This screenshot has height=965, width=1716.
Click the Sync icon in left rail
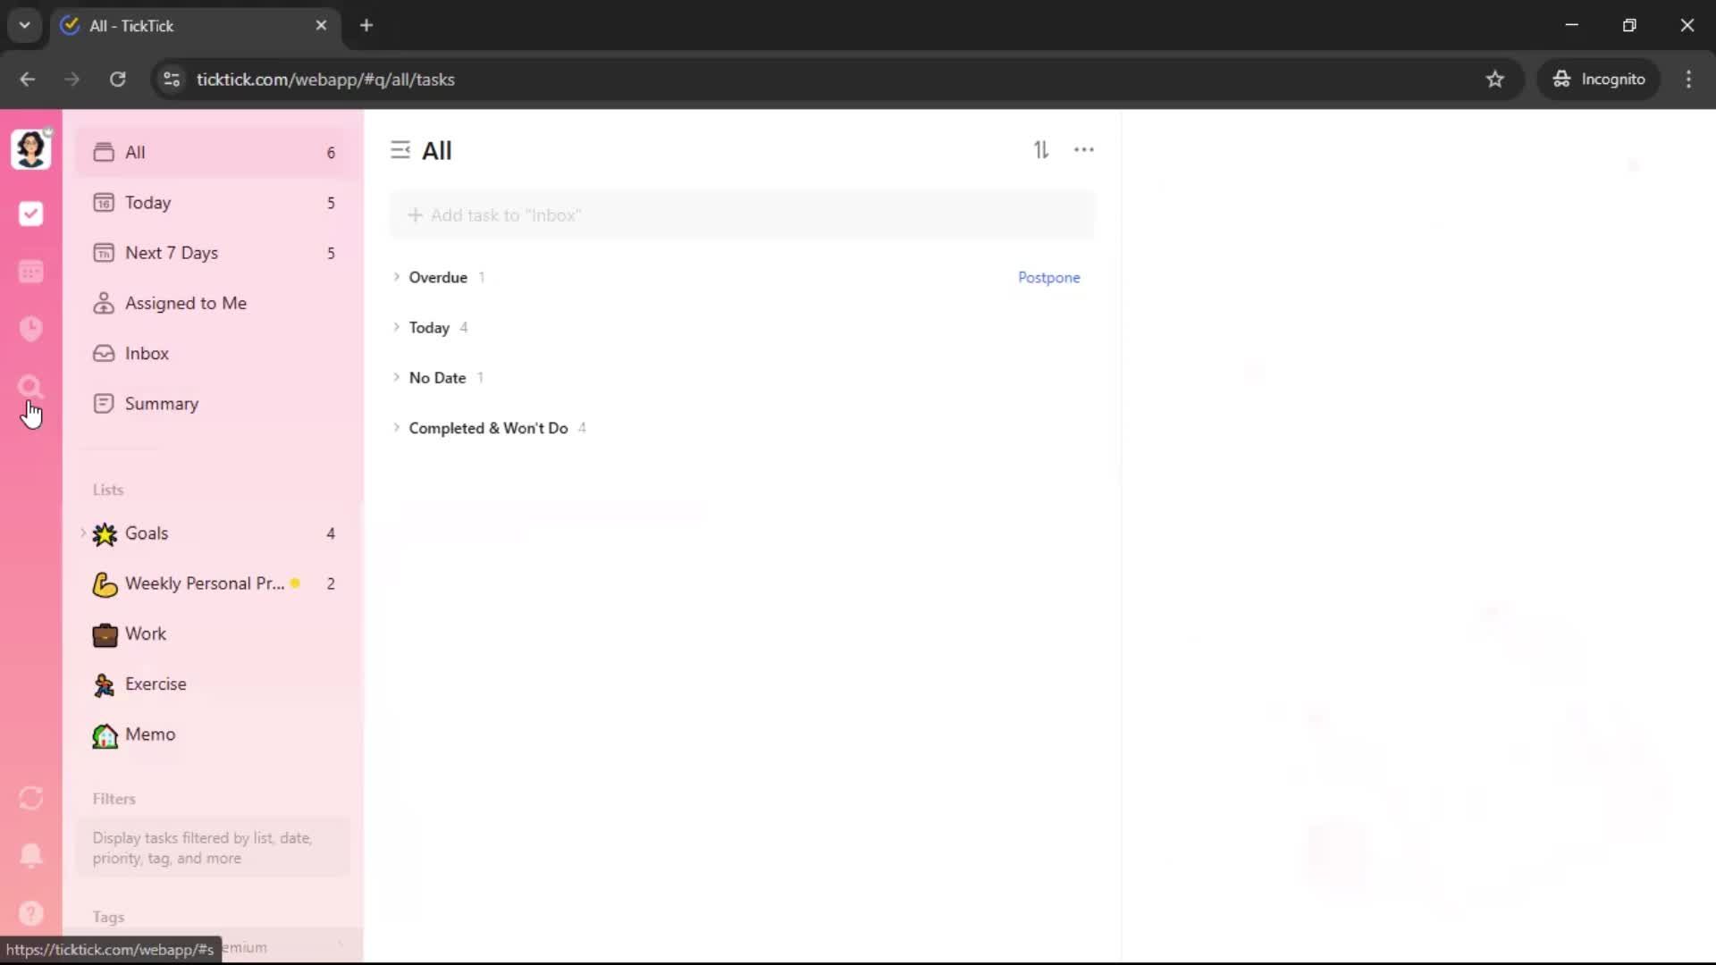click(30, 798)
